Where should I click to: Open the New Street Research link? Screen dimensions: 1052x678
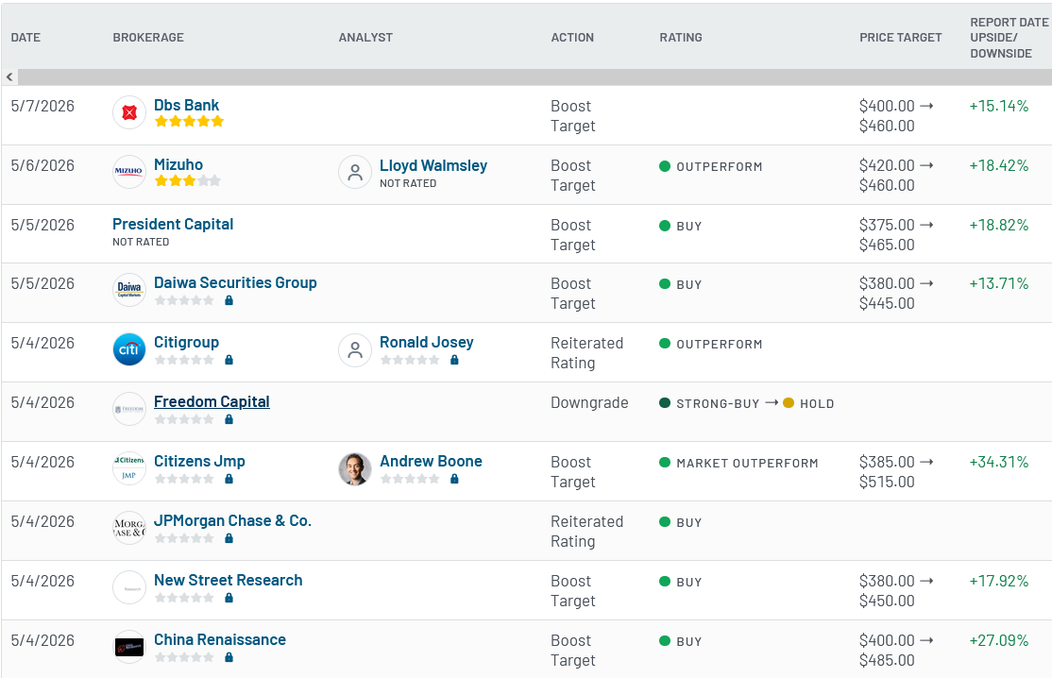[229, 580]
